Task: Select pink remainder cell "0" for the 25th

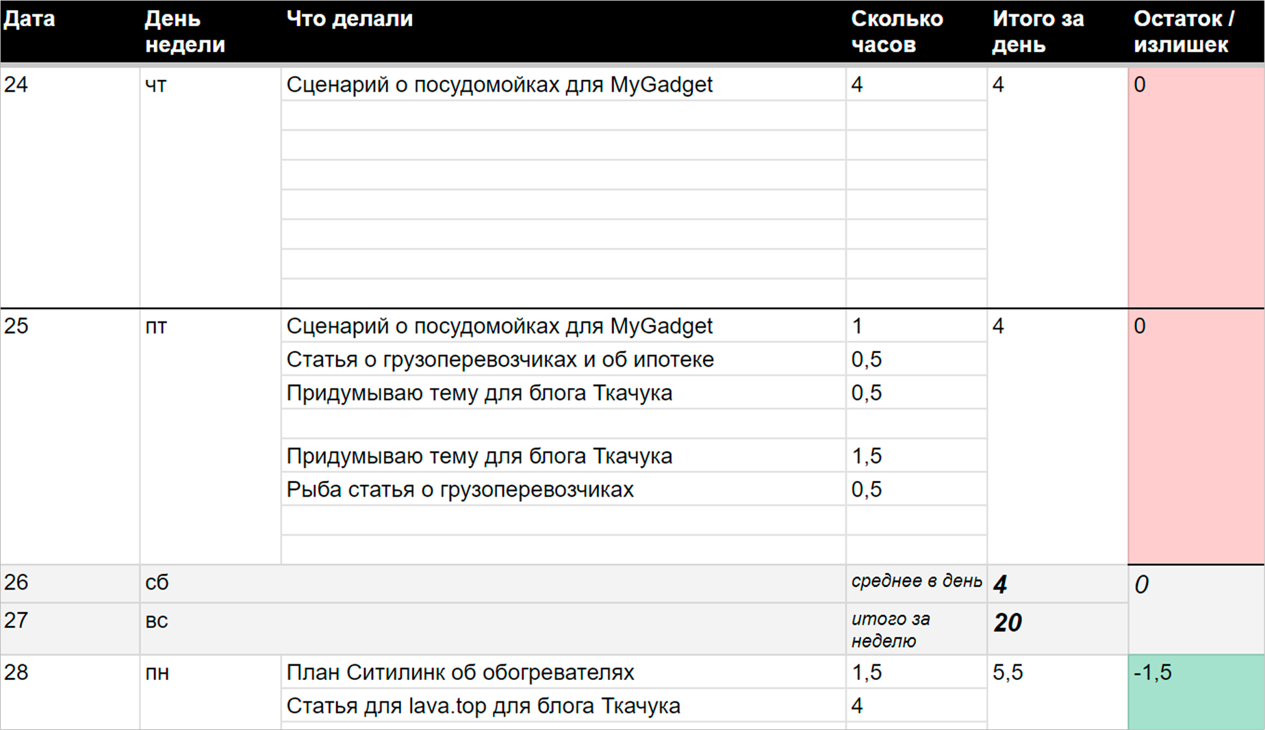Action: 1197,436
